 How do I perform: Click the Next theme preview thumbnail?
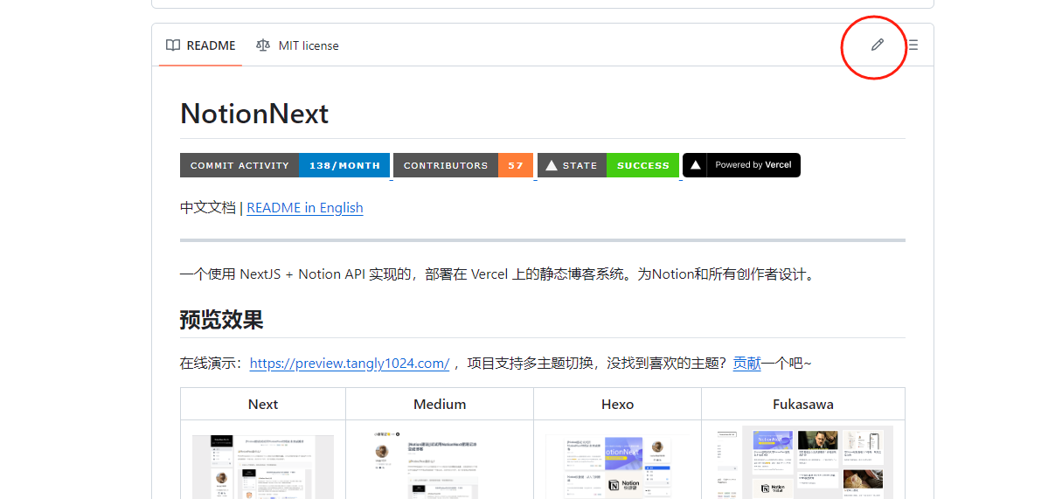(263, 467)
